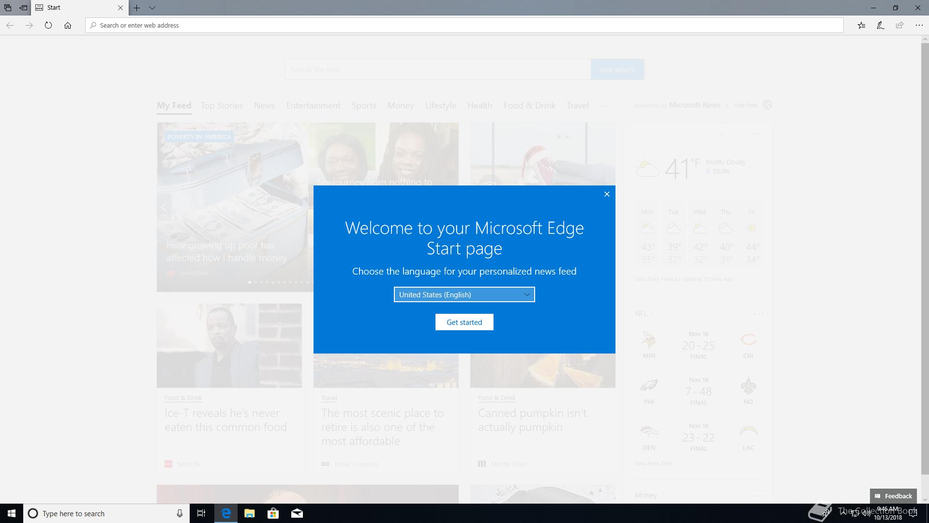Image resolution: width=929 pixels, height=523 pixels.
Task: Click the 41°F current temperature
Action: pos(682,169)
